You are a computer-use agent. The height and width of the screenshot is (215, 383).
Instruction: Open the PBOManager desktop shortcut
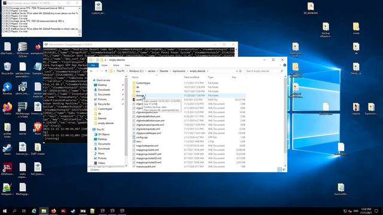coord(23,110)
